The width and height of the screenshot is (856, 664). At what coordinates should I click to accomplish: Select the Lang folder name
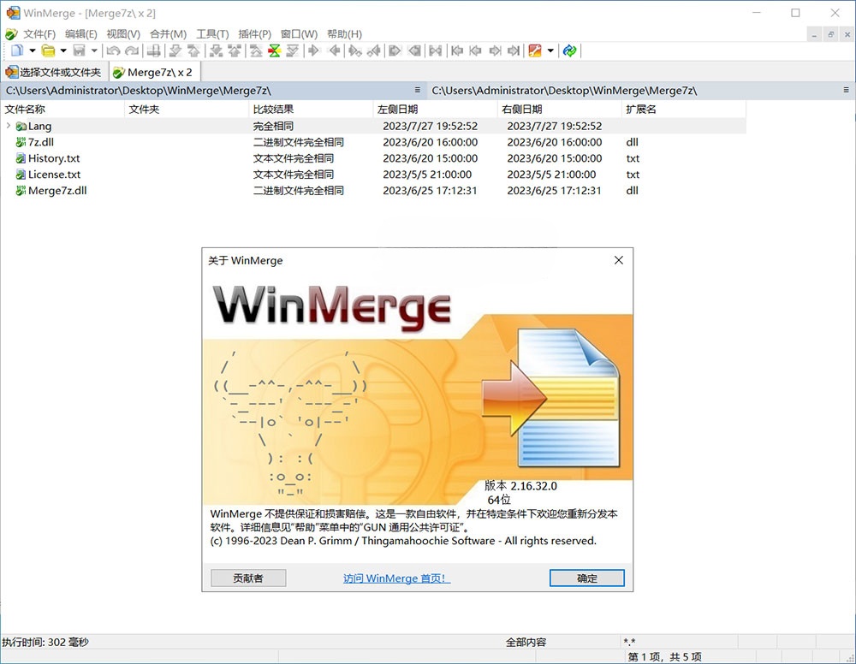point(40,126)
